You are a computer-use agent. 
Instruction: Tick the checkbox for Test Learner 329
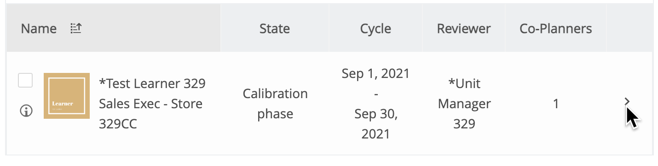pyautogui.click(x=25, y=80)
